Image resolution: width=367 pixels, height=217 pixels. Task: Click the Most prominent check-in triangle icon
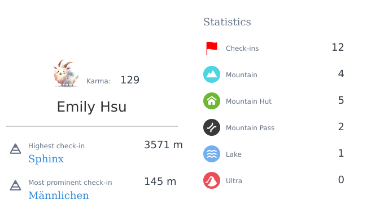(15, 185)
